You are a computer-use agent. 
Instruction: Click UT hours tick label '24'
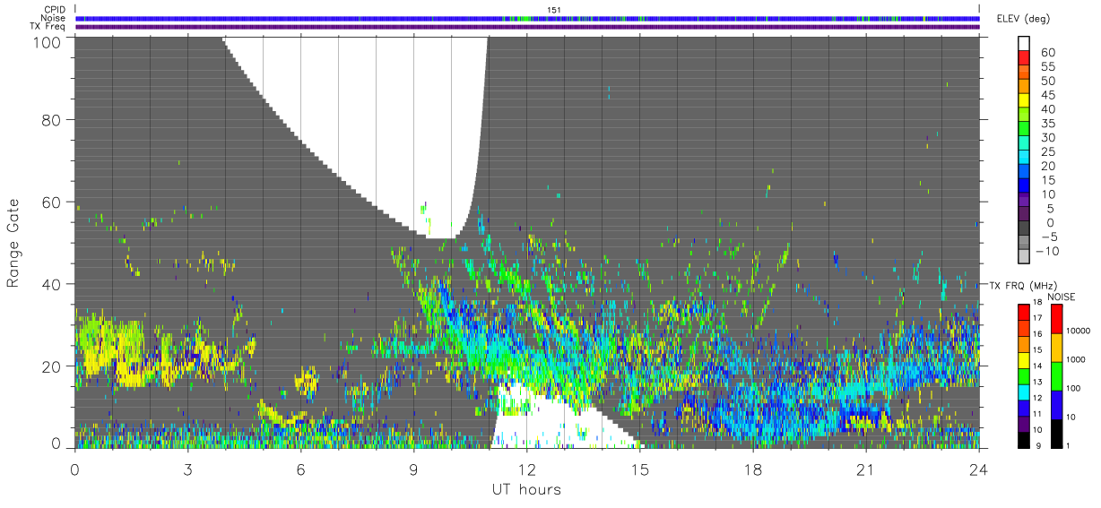click(978, 469)
